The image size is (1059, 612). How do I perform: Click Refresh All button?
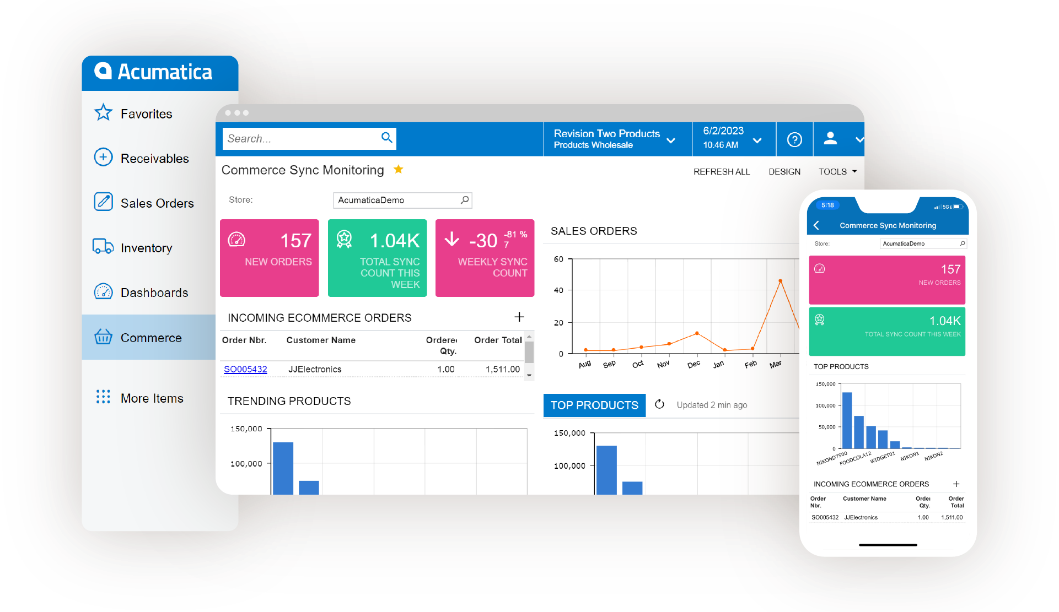tap(722, 172)
